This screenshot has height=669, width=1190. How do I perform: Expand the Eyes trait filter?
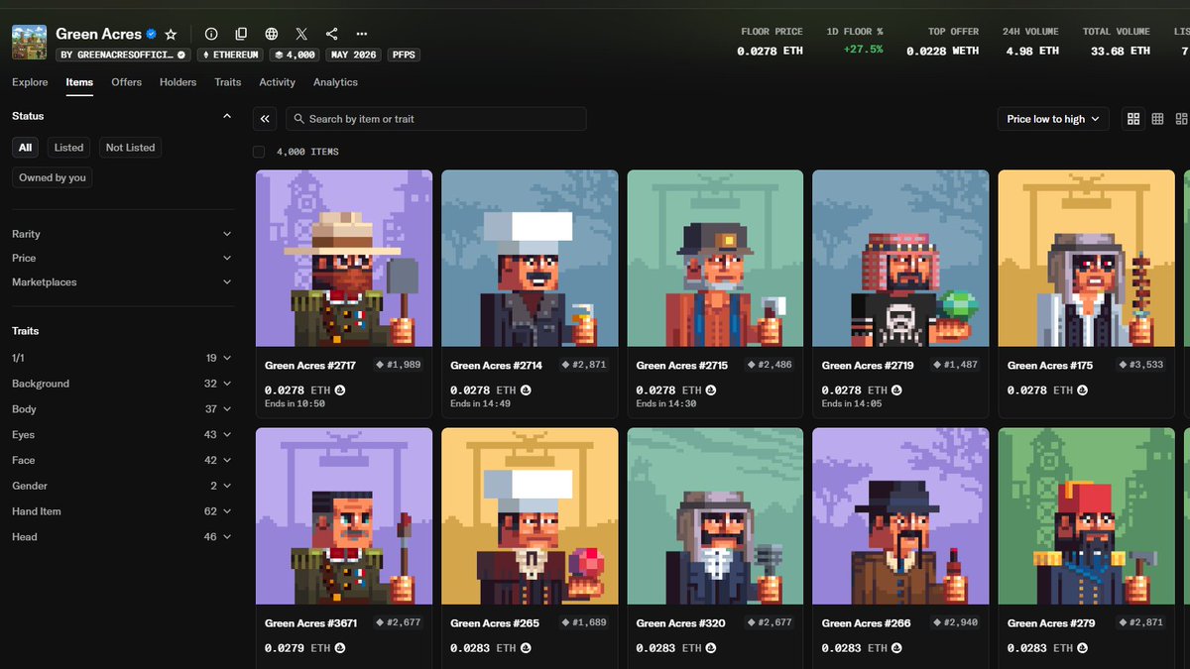click(123, 435)
